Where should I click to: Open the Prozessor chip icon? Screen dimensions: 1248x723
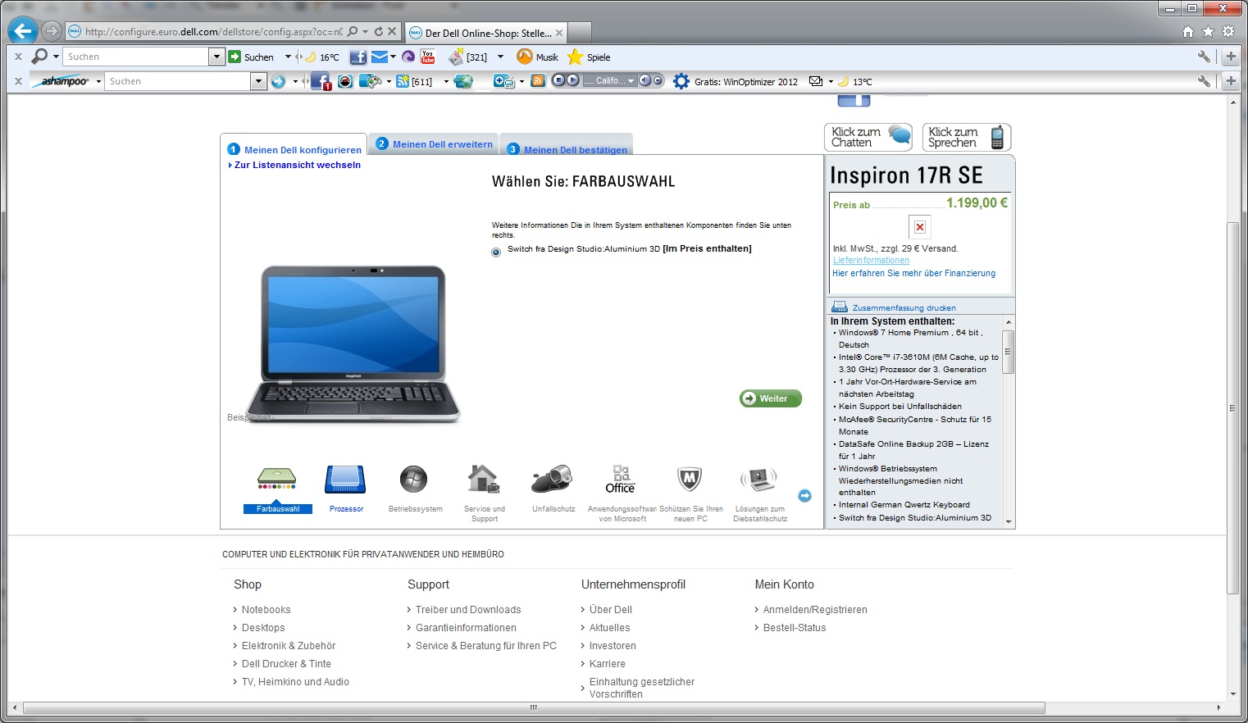(x=345, y=479)
